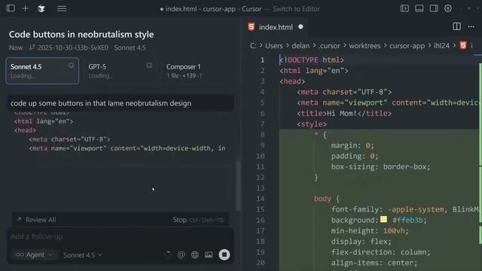Screen dimensions: 482x271
Task: Click round stop button in chat input
Action: coord(224,254)
